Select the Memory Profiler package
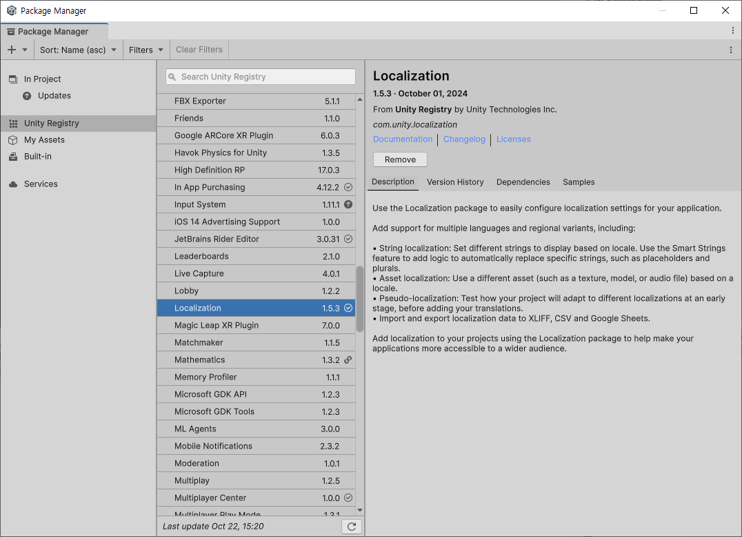This screenshot has height=537, width=742. (x=256, y=378)
